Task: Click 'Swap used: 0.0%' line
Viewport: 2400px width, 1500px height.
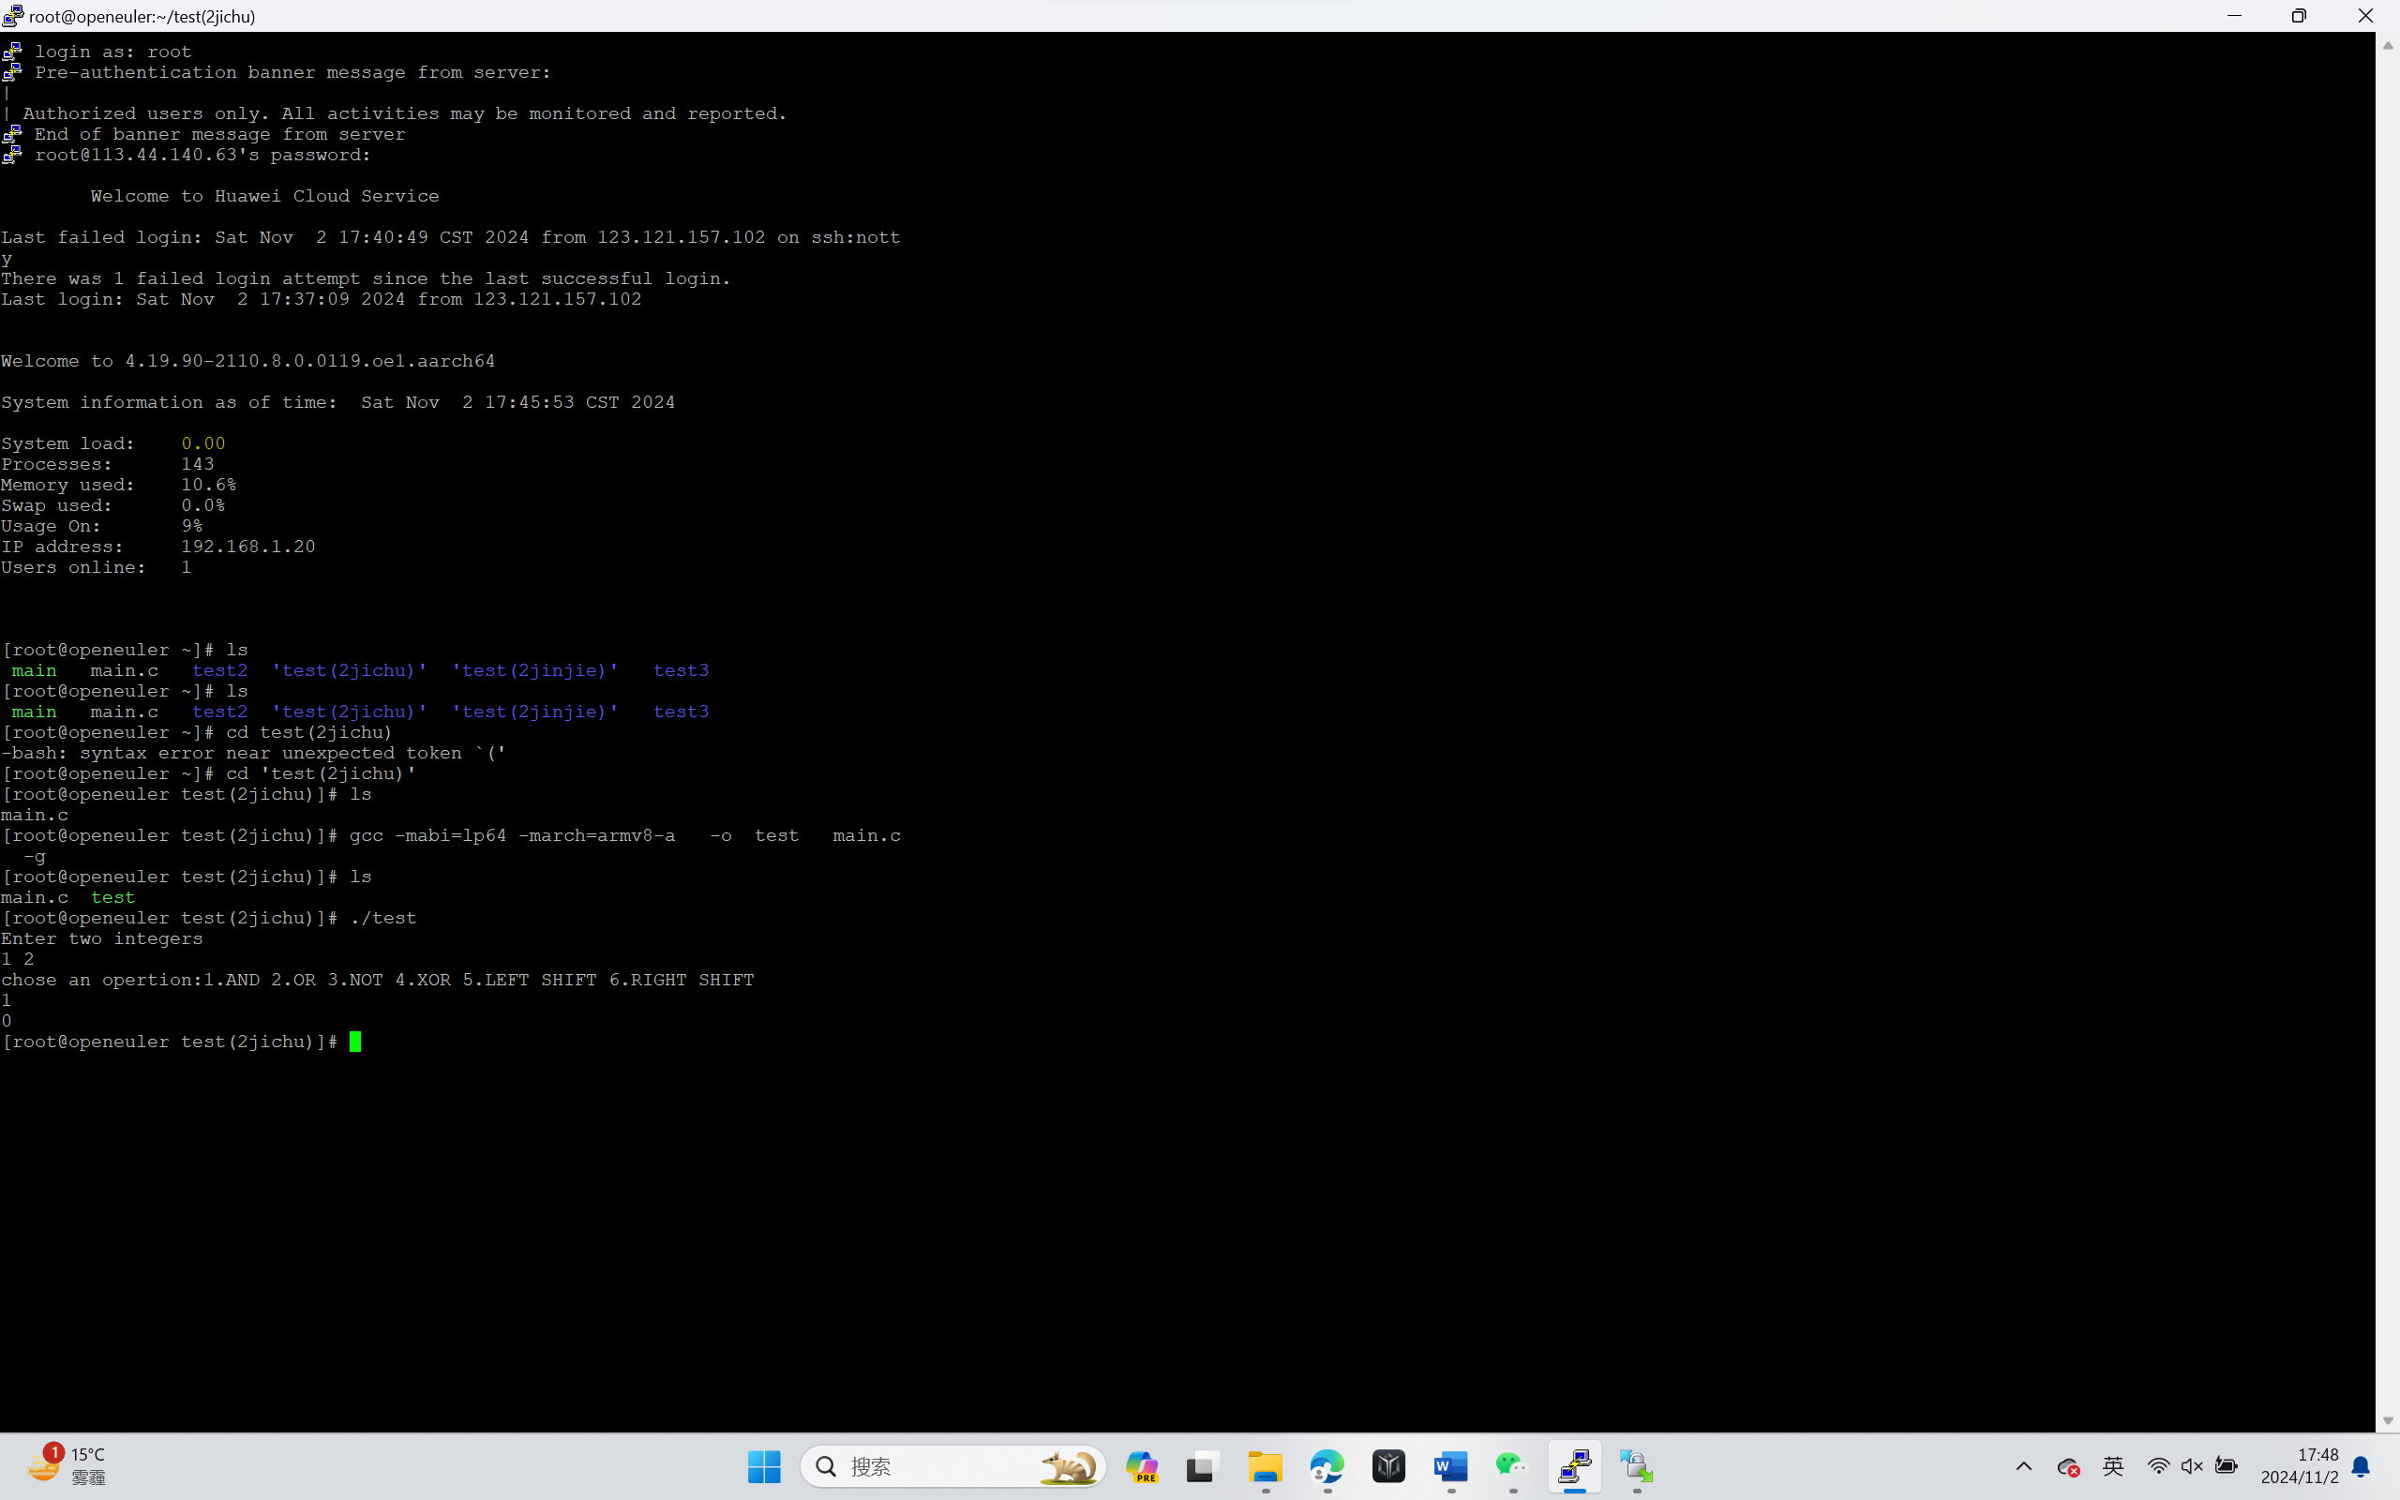Action: tap(113, 506)
